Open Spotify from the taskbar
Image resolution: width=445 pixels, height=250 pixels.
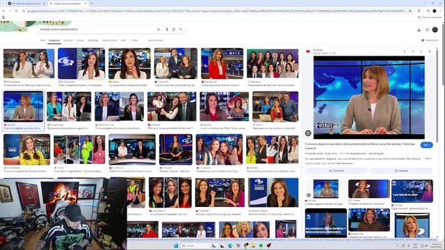tap(261, 245)
